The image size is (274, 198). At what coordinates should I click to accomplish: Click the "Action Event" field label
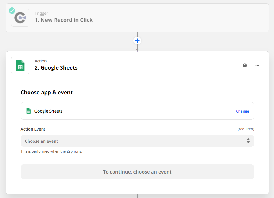(33, 129)
